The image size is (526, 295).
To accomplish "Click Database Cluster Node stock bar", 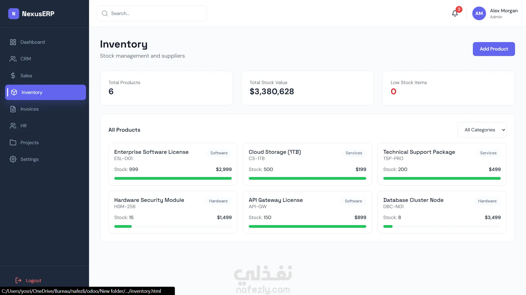I will click(x=442, y=226).
